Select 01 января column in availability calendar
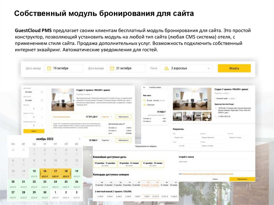274x205 pixels. click(164, 184)
